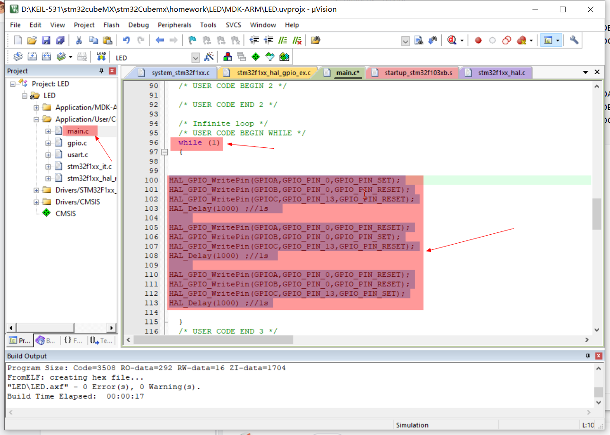The image size is (610, 435).
Task: Open Manage Run-Time Environment green diamond
Action: click(256, 57)
